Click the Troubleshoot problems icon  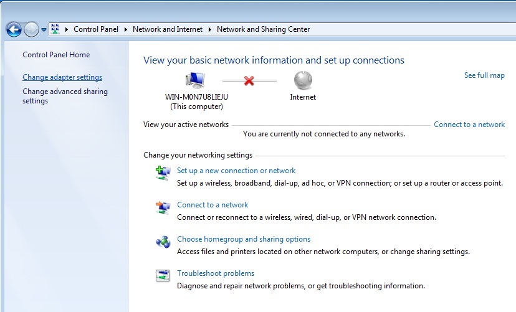(x=163, y=275)
